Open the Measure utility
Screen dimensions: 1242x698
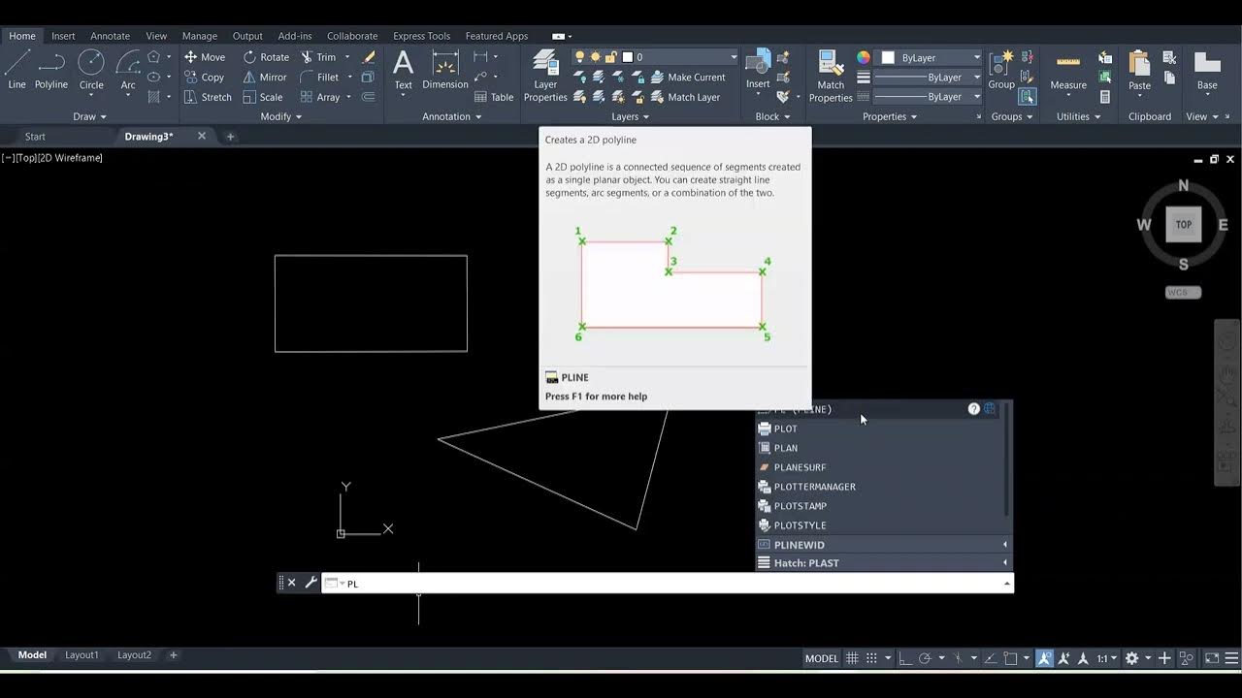coord(1068,70)
